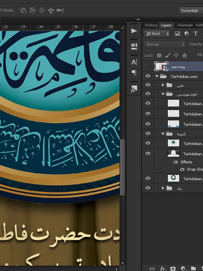Collapse the Tarhdokan.com group

157,76
